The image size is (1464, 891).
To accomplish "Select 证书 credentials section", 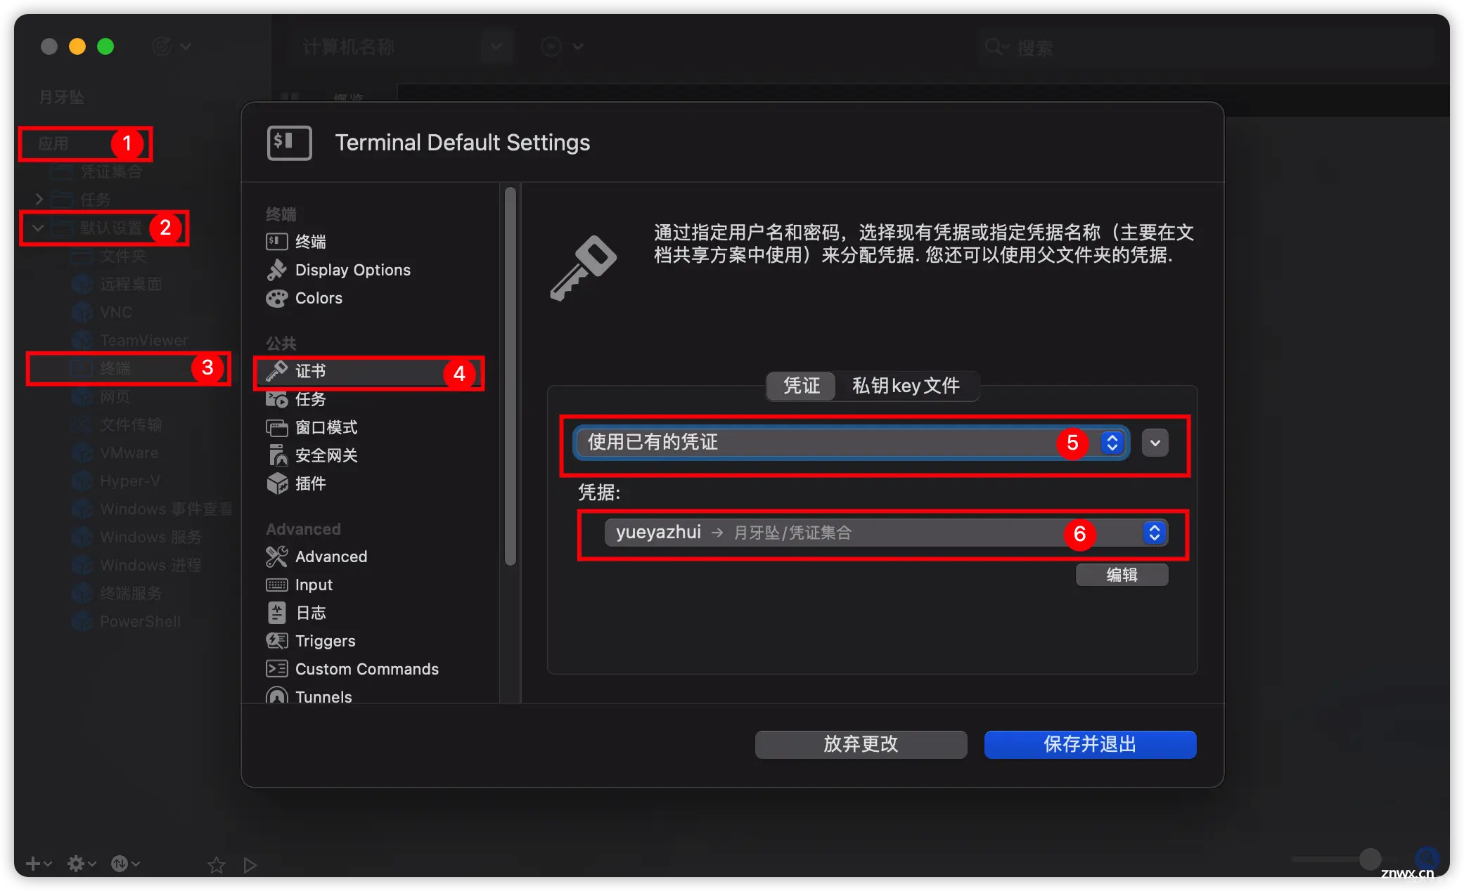I will point(368,371).
